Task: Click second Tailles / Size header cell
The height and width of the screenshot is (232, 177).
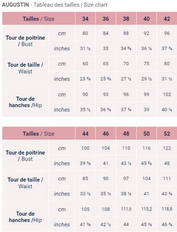Action: (39, 133)
